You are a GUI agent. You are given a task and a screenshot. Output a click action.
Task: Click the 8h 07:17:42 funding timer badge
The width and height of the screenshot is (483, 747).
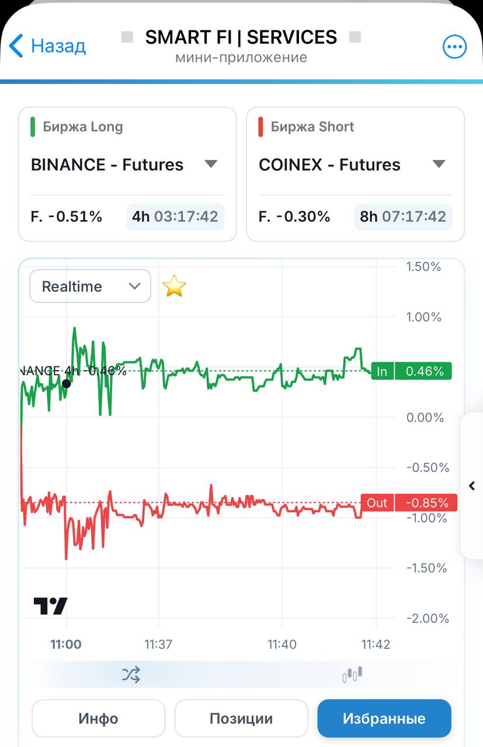click(403, 217)
